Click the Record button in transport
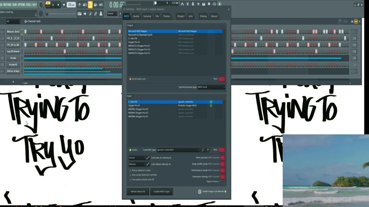 coord(64,5)
